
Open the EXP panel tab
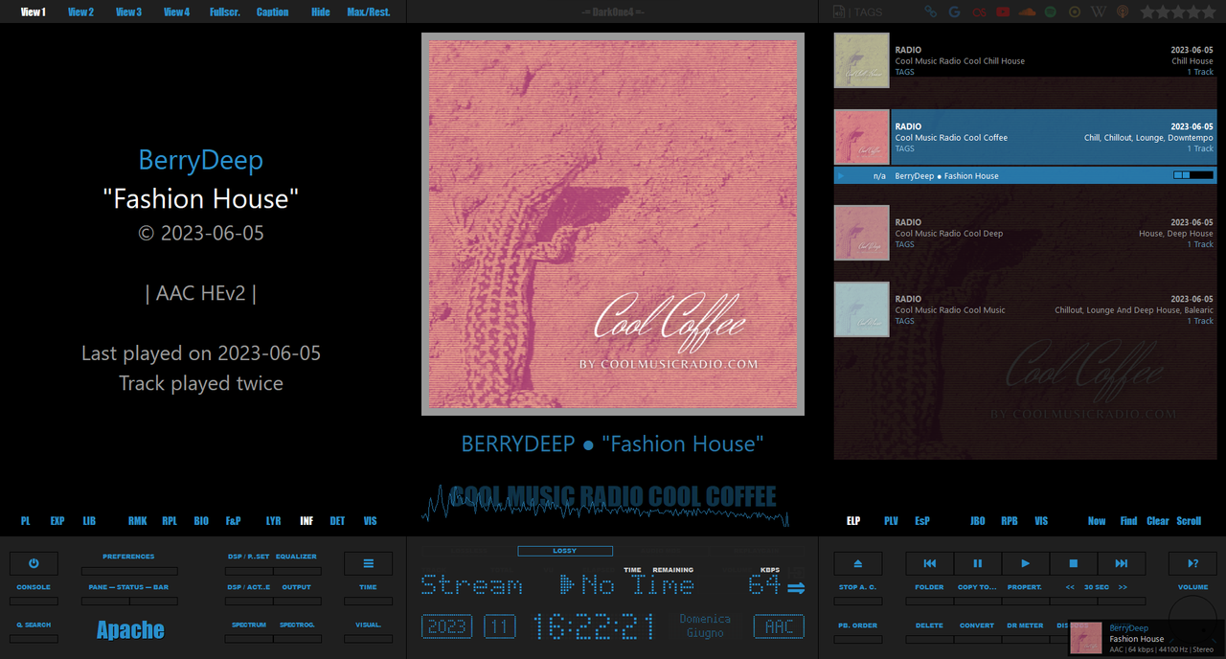coord(57,521)
